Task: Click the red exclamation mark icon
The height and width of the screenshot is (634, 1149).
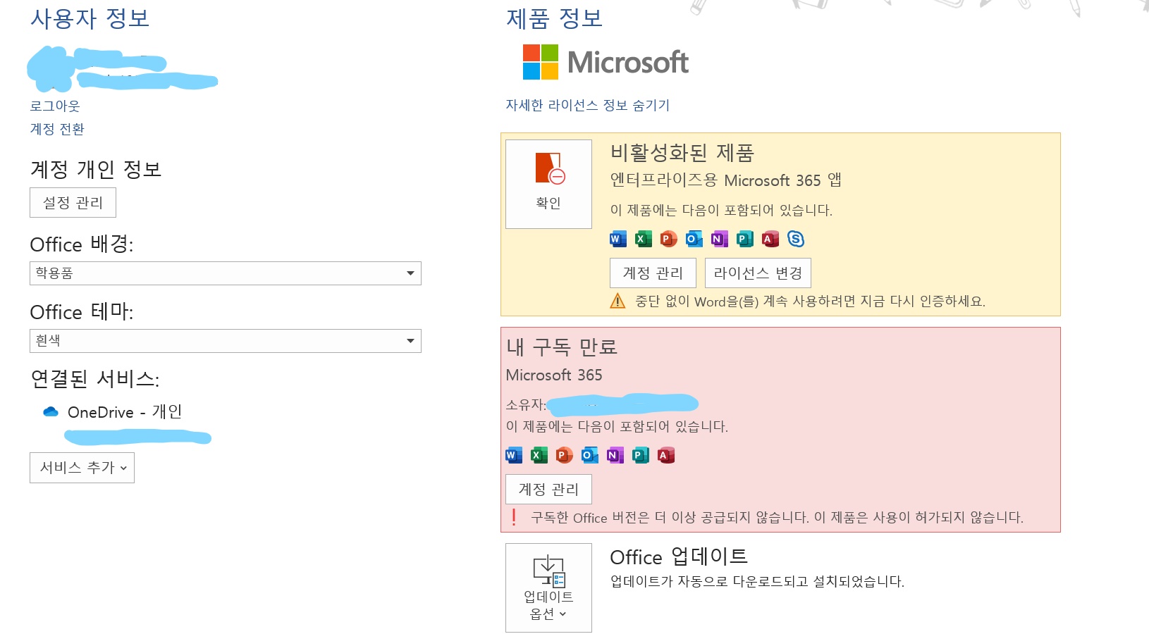Action: tap(514, 518)
